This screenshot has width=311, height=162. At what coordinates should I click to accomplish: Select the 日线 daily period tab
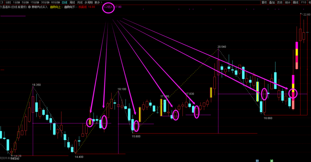click(x=64, y=3)
